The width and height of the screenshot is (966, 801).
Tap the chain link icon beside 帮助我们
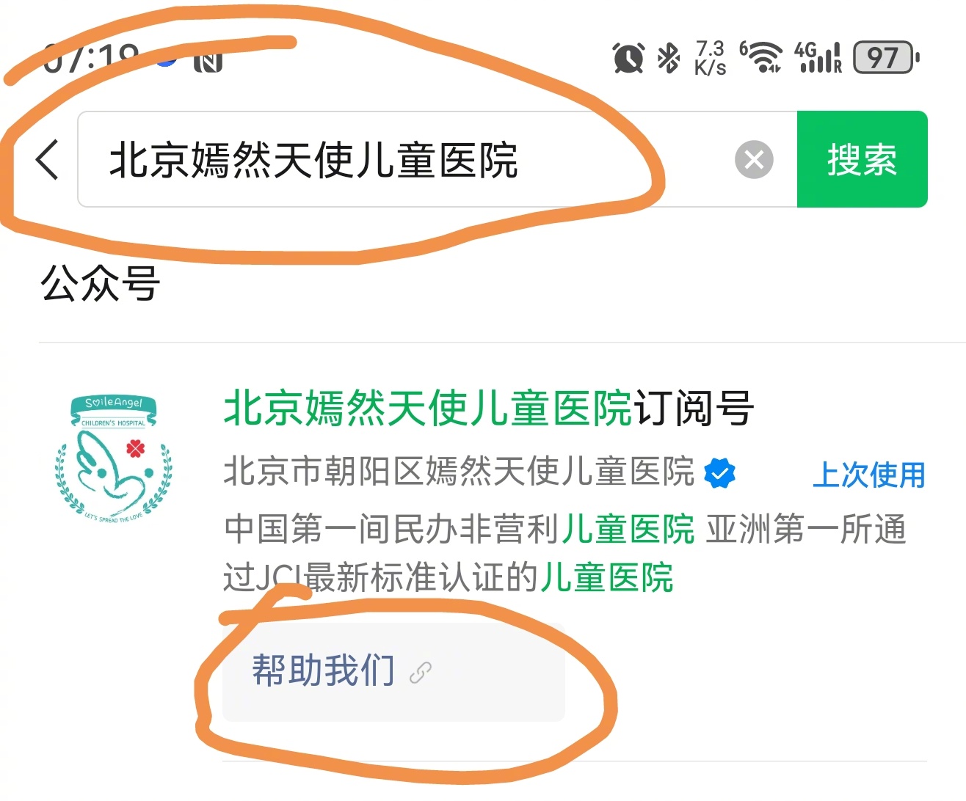(x=421, y=673)
